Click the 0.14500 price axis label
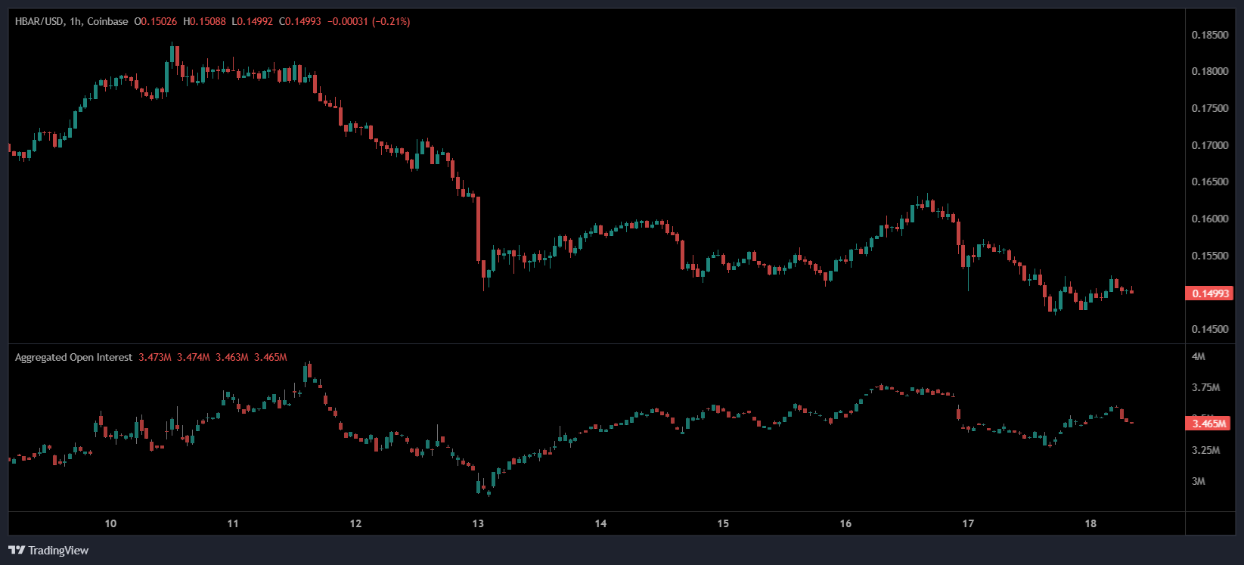Viewport: 1244px width, 565px height. 1209,330
